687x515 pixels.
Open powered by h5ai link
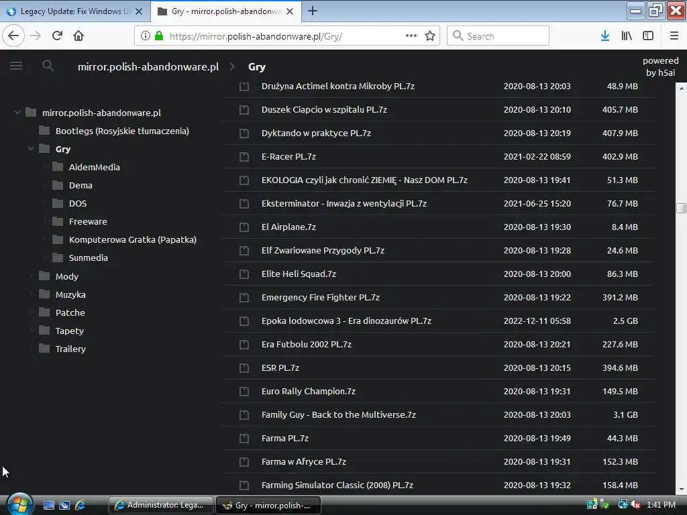pyautogui.click(x=660, y=66)
